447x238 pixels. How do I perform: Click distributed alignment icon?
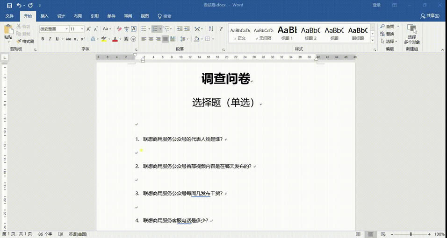pyautogui.click(x=173, y=39)
